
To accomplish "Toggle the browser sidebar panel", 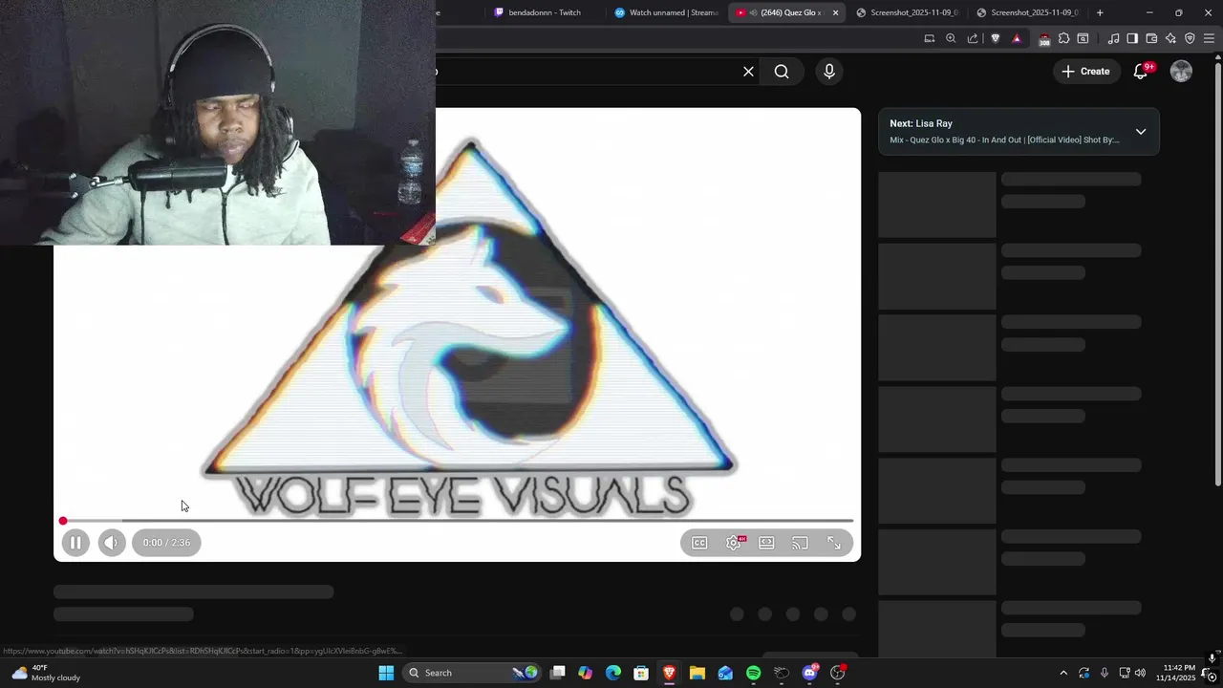I will click(x=1132, y=38).
